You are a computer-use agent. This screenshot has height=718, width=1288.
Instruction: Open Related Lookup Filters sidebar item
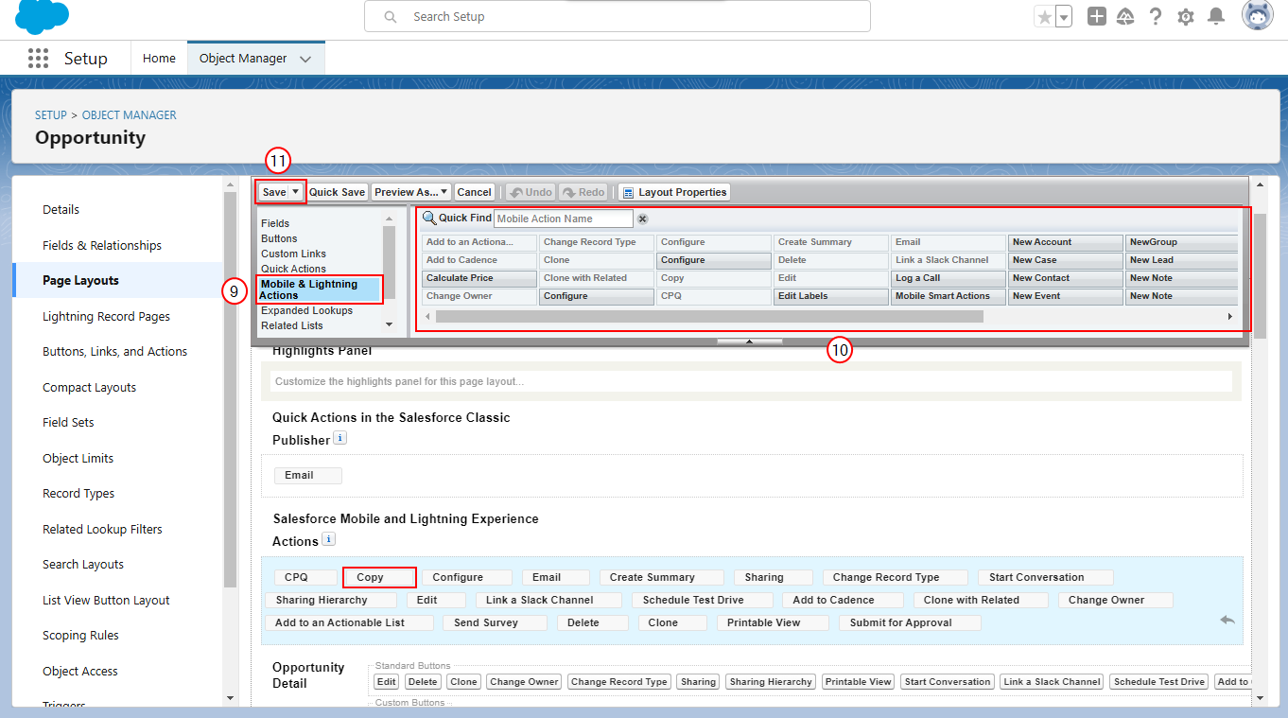coord(102,529)
